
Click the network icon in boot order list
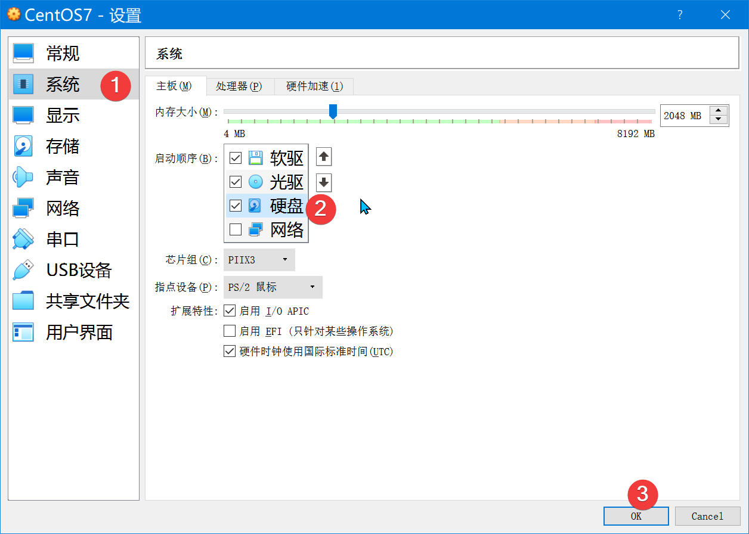point(255,229)
